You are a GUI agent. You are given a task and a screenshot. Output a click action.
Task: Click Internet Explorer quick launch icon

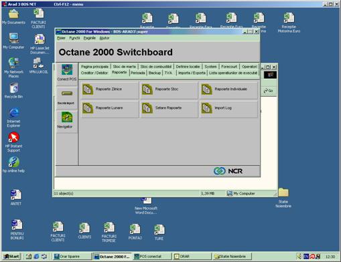36,257
